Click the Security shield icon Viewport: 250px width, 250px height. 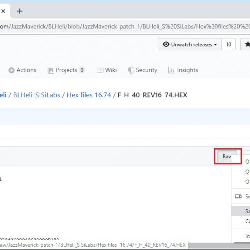tap(131, 70)
